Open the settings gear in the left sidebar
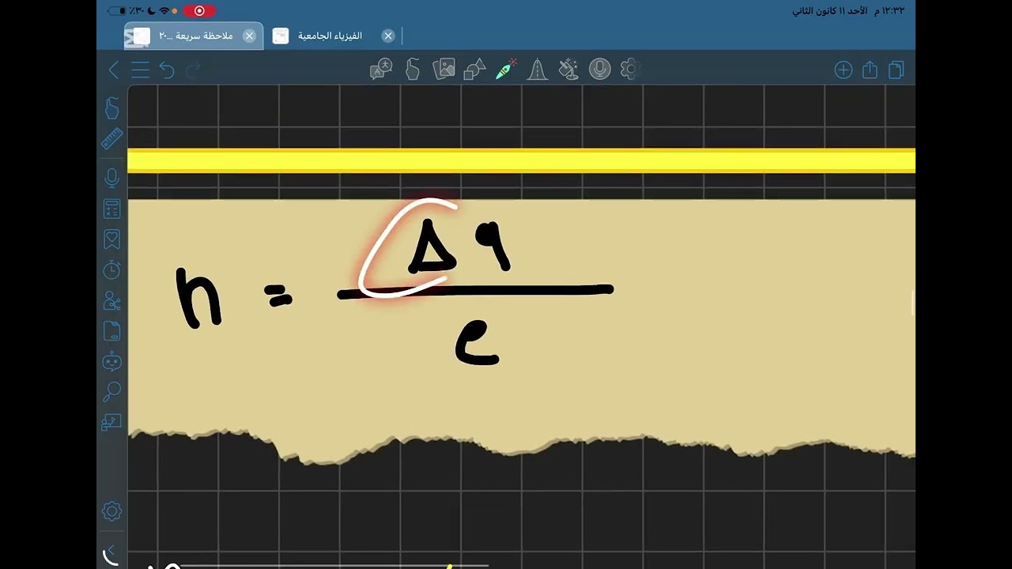Image resolution: width=1012 pixels, height=569 pixels. click(x=111, y=511)
